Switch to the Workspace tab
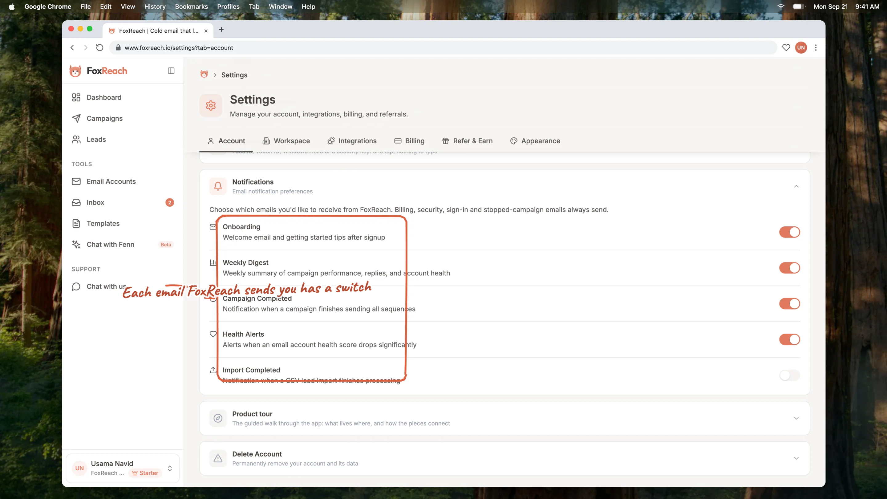Image resolution: width=887 pixels, height=499 pixels. tap(286, 141)
